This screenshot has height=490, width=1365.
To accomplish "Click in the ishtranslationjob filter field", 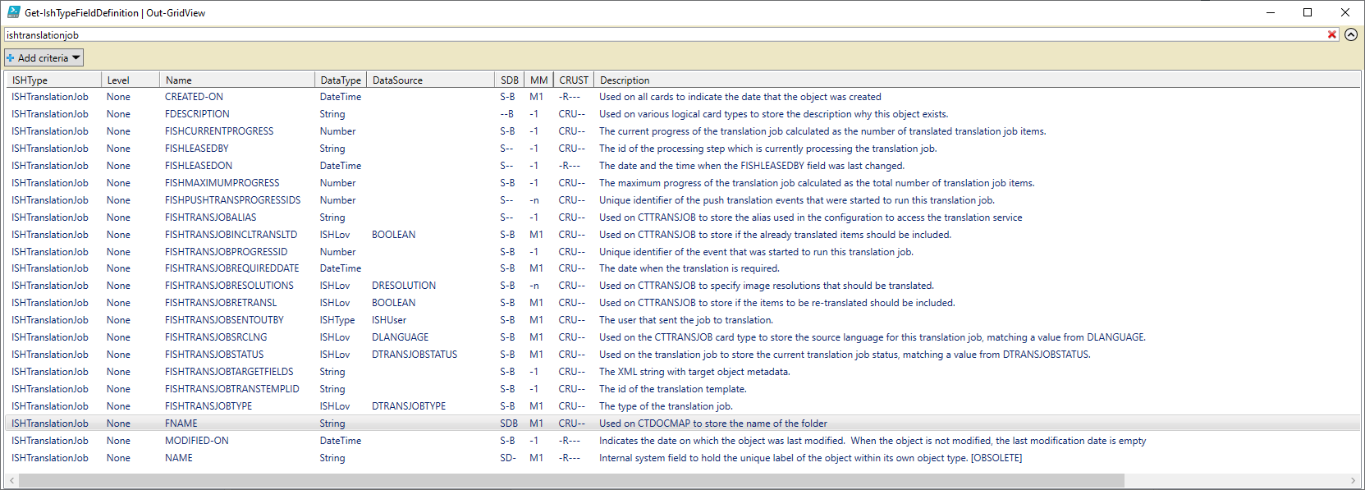I will 657,35.
